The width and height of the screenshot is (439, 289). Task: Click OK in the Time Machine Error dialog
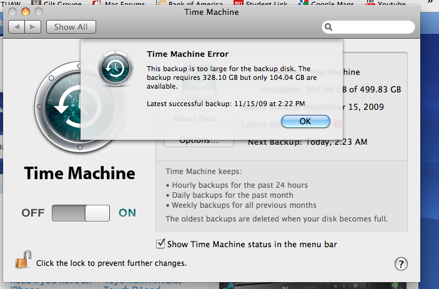coord(305,122)
